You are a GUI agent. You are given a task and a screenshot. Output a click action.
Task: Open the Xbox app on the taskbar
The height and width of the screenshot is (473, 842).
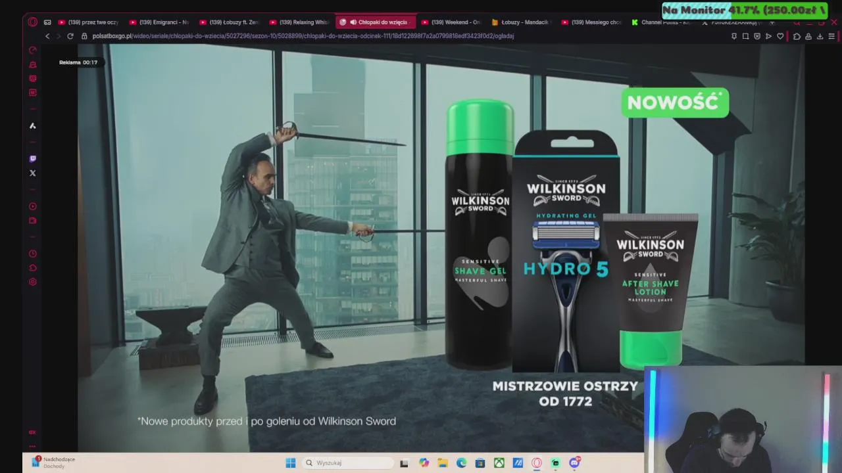[499, 463]
